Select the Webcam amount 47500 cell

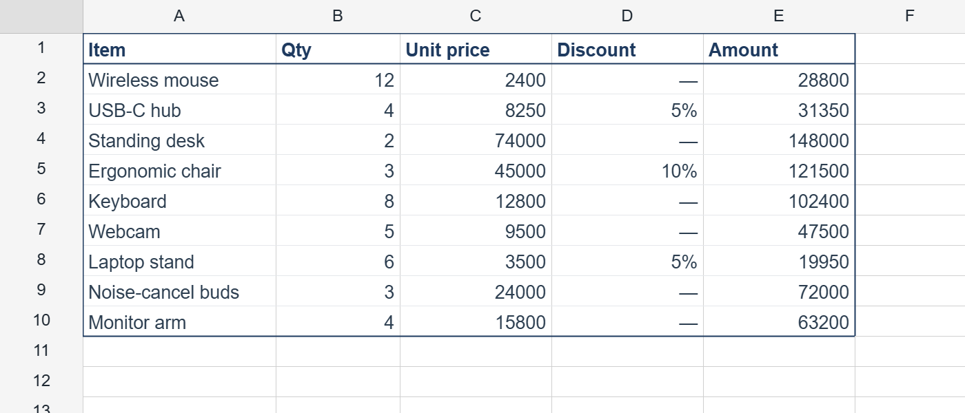pos(779,231)
